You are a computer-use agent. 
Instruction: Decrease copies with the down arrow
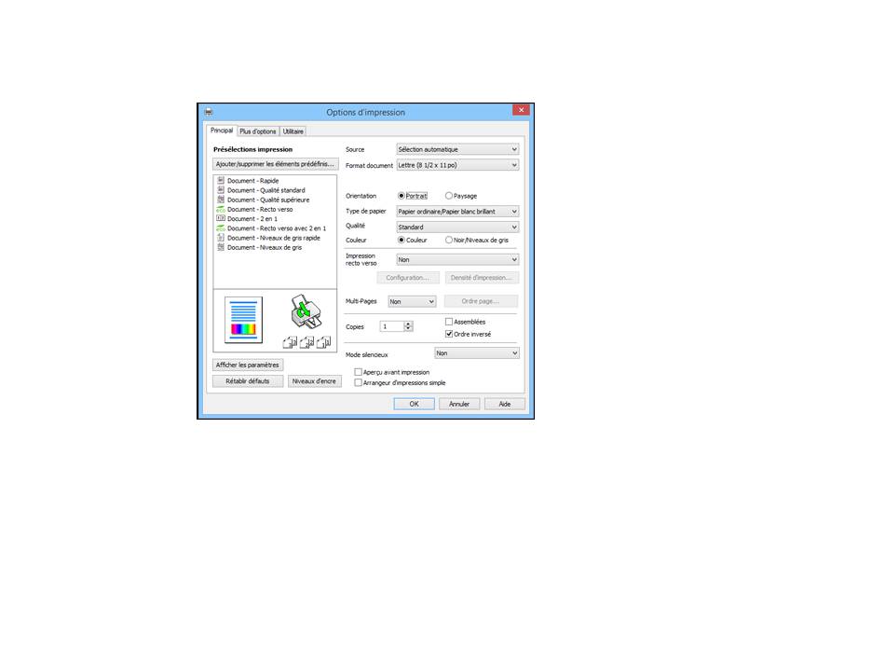coord(408,329)
